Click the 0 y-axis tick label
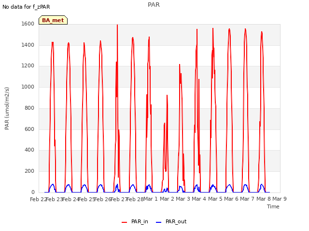The width and height of the screenshot is (309, 231). [33, 192]
